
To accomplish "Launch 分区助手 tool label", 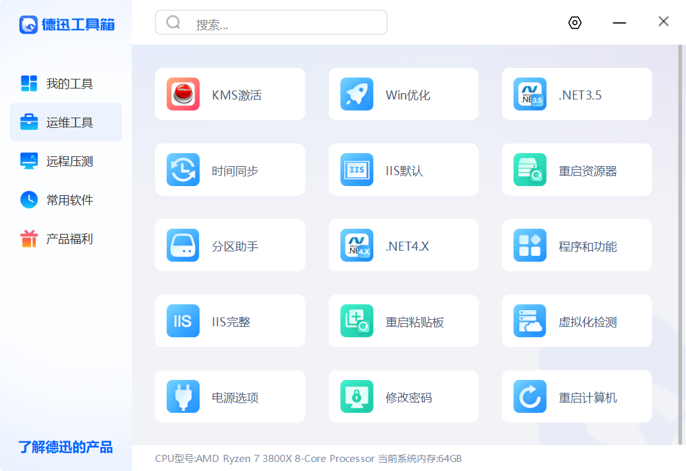I will tap(235, 246).
